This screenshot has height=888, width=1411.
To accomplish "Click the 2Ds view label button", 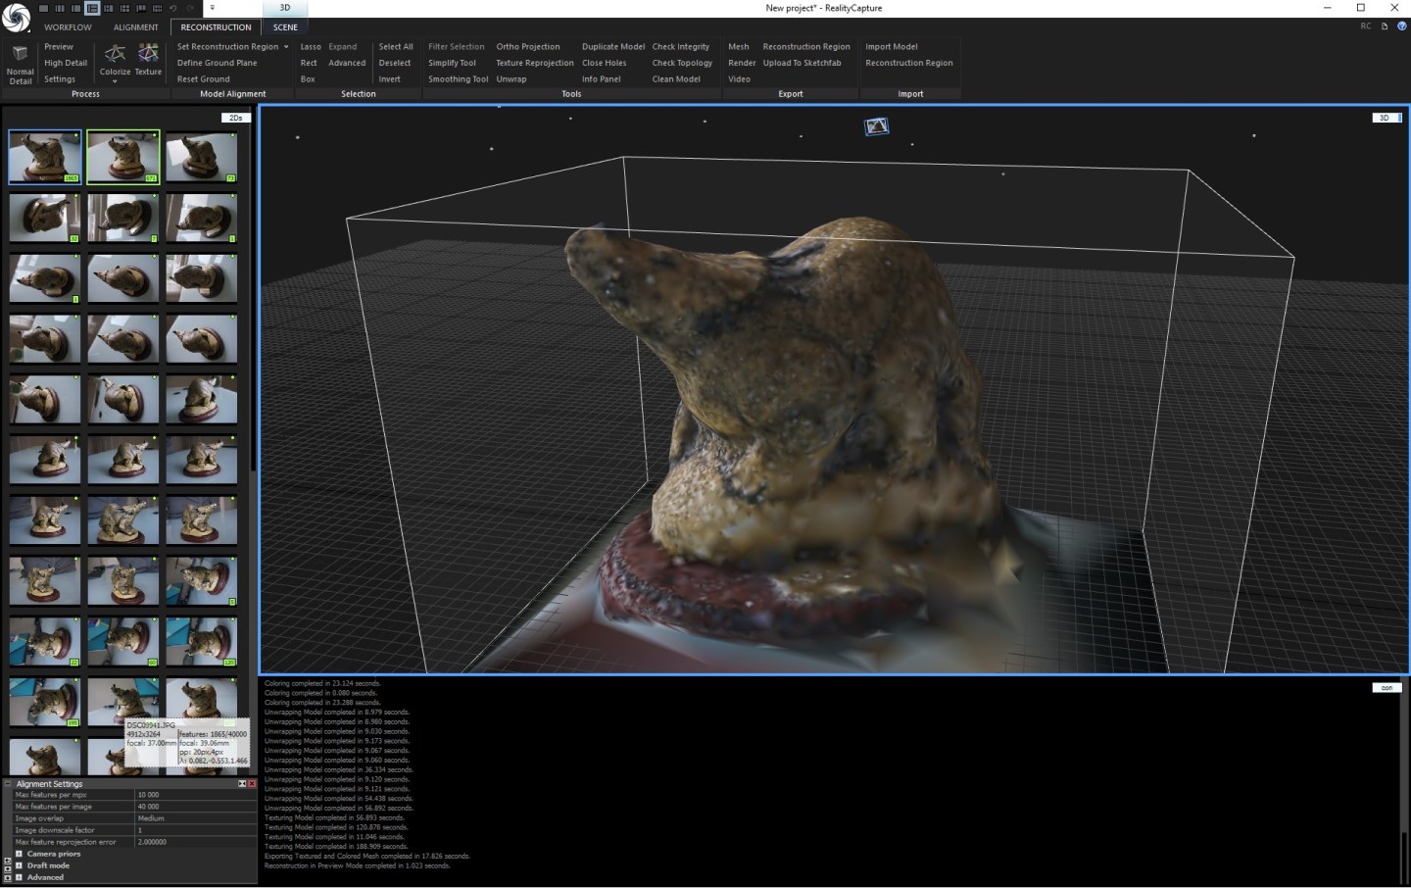I will point(236,118).
